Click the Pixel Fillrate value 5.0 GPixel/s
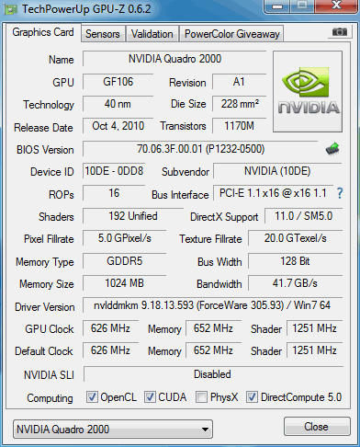 (x=124, y=238)
